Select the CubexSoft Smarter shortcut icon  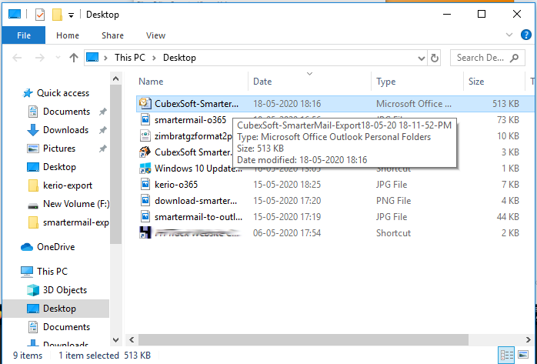click(x=145, y=152)
